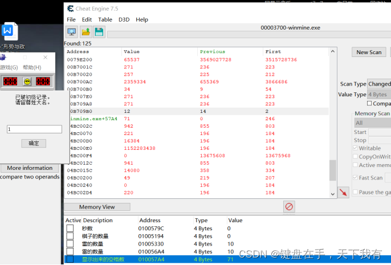Select address table entry 0100579C
This screenshot has width=391, height=265.
pyautogui.click(x=227, y=229)
